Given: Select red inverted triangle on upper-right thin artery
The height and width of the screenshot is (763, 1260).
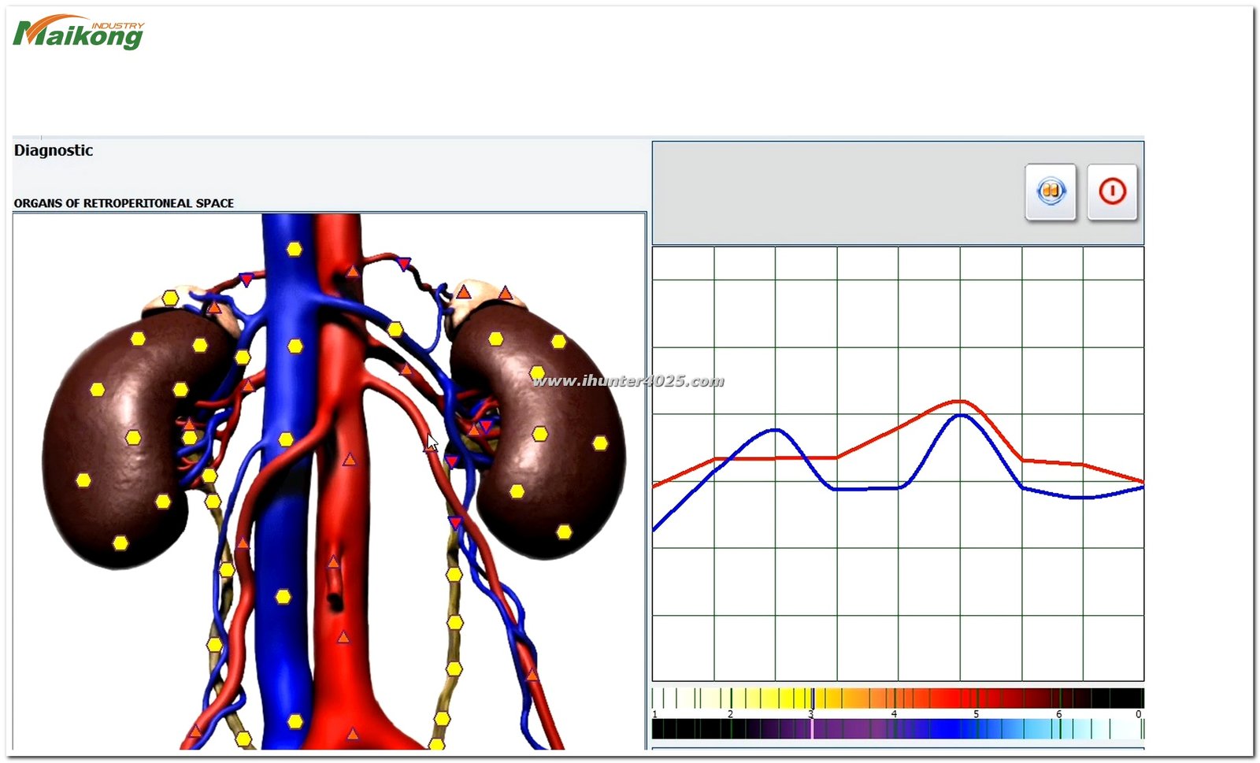Looking at the screenshot, I should point(404,265).
